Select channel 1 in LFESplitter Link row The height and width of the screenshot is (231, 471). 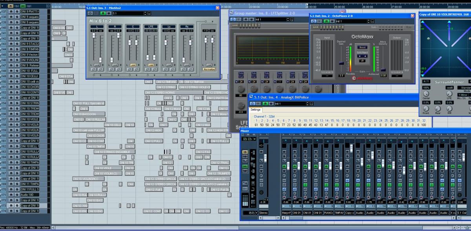pos(241,25)
